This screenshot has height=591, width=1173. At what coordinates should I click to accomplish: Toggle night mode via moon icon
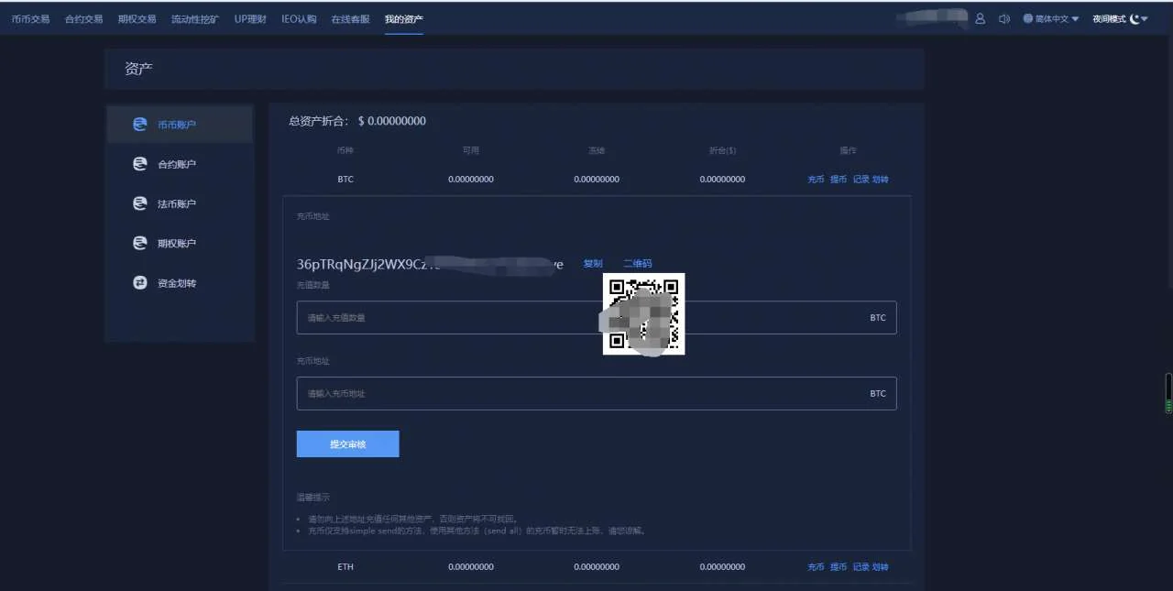coord(1135,18)
